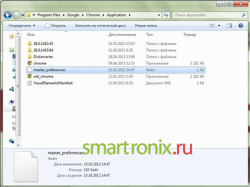Click the chrome file's Chrome icon
This screenshot has height=187, width=250.
(x=29, y=63)
